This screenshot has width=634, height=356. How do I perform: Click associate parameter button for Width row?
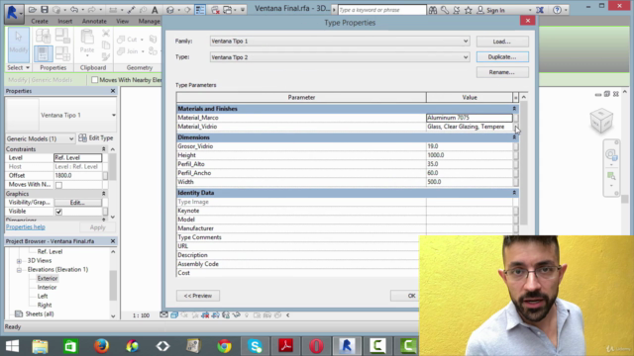[x=516, y=182]
